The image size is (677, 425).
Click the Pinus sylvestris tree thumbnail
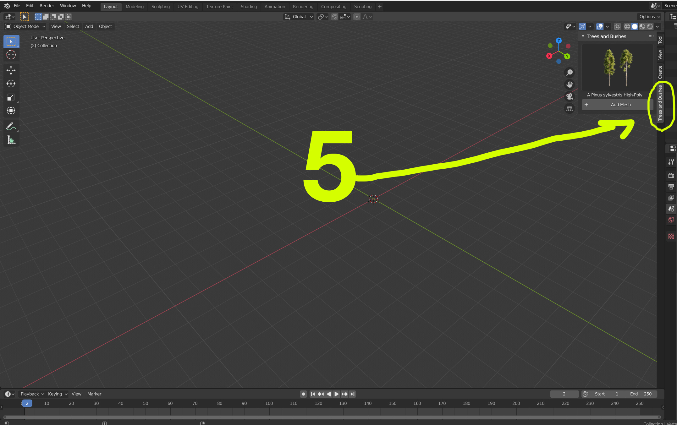(x=617, y=68)
